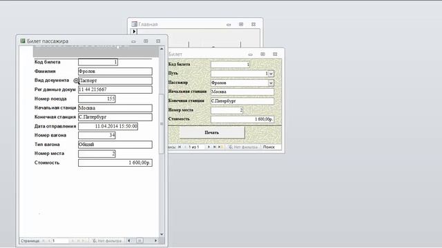
Task: Click the Билет пассажира report icon
Action: click(x=23, y=41)
